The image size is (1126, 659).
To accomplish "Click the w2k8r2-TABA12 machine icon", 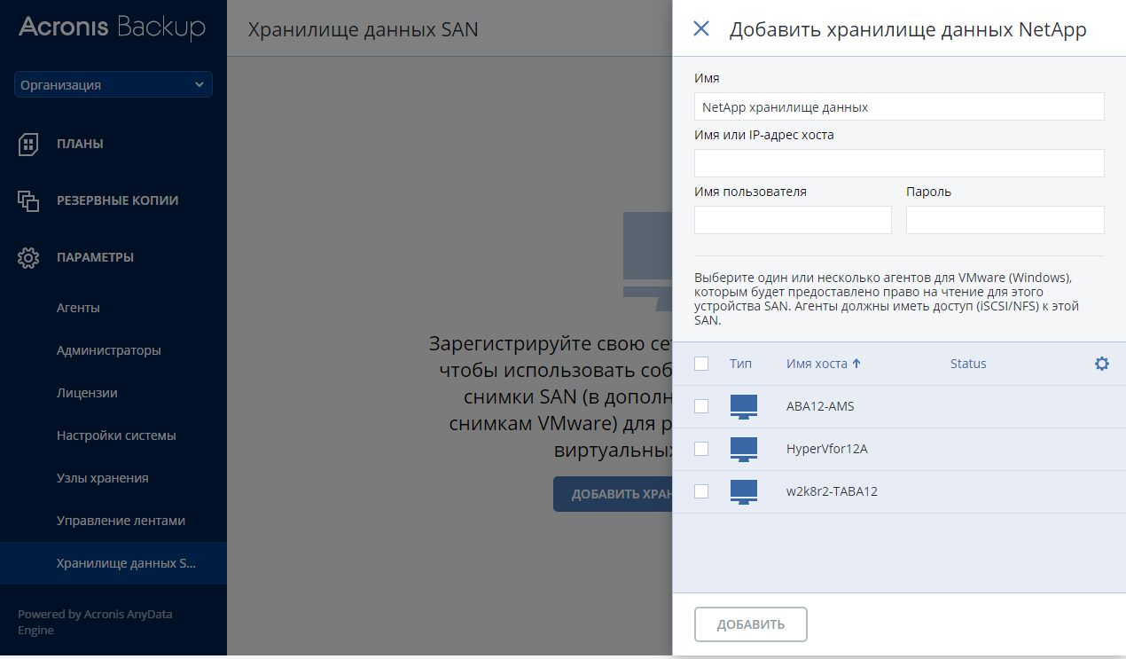I will tap(744, 491).
